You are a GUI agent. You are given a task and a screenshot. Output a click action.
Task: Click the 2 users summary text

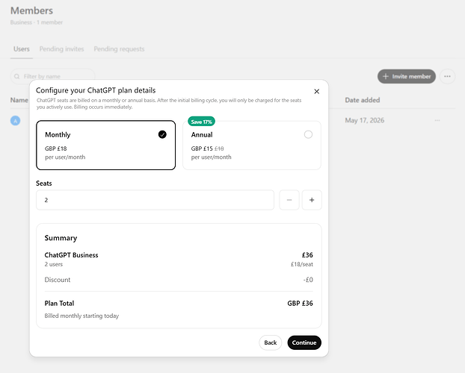pos(54,264)
